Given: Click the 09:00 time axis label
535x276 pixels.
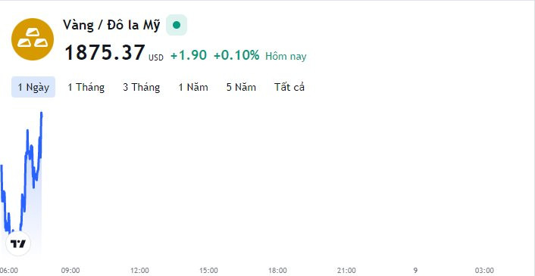Looking at the screenshot, I should click(x=70, y=271).
